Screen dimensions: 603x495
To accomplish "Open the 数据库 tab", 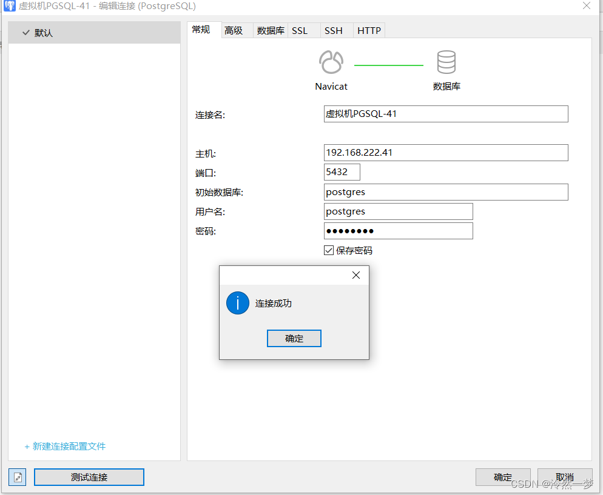I will point(271,30).
